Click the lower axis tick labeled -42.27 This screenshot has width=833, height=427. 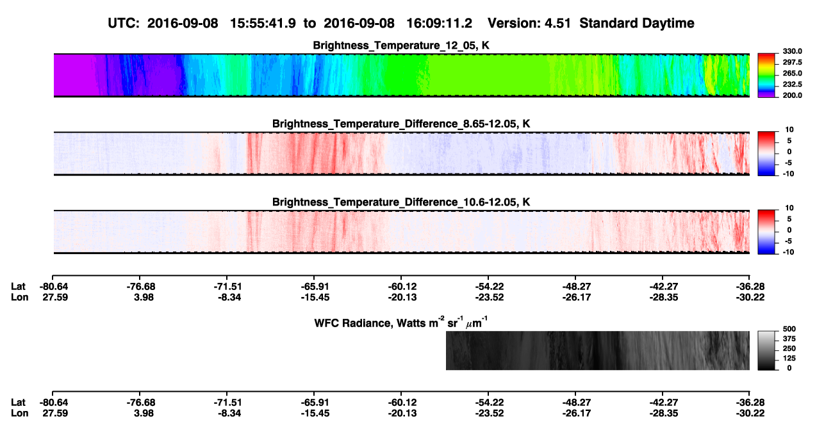[x=663, y=403]
